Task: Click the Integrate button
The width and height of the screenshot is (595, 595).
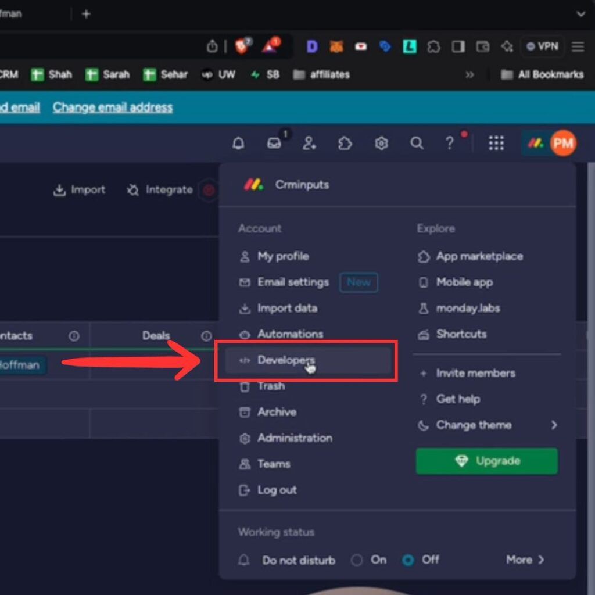Action: point(160,190)
